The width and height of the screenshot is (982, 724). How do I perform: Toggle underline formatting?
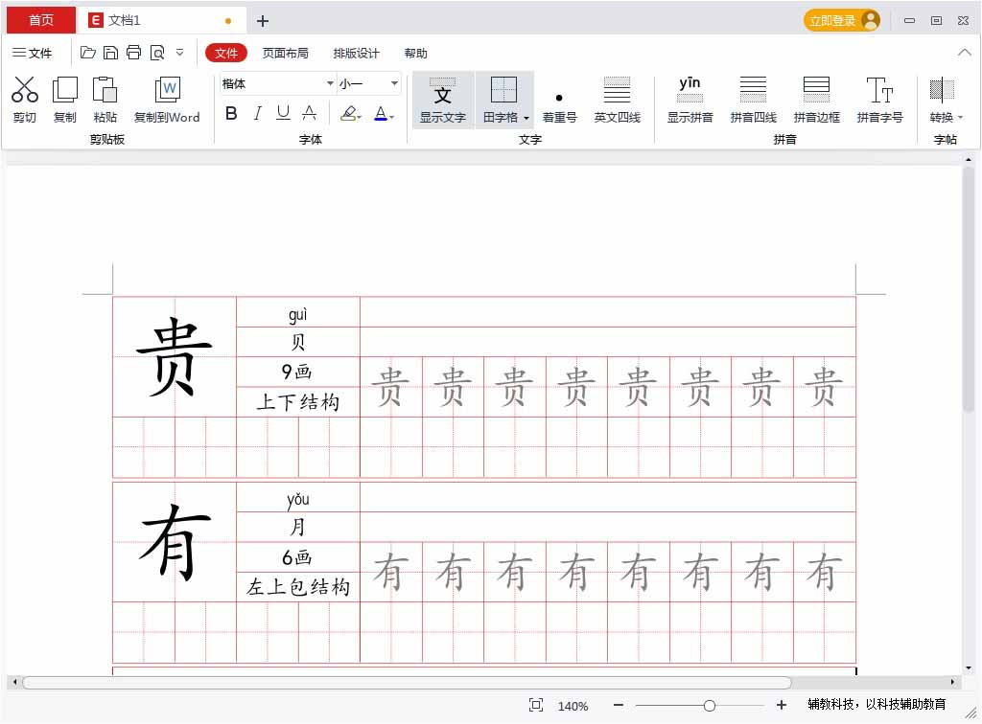point(283,113)
